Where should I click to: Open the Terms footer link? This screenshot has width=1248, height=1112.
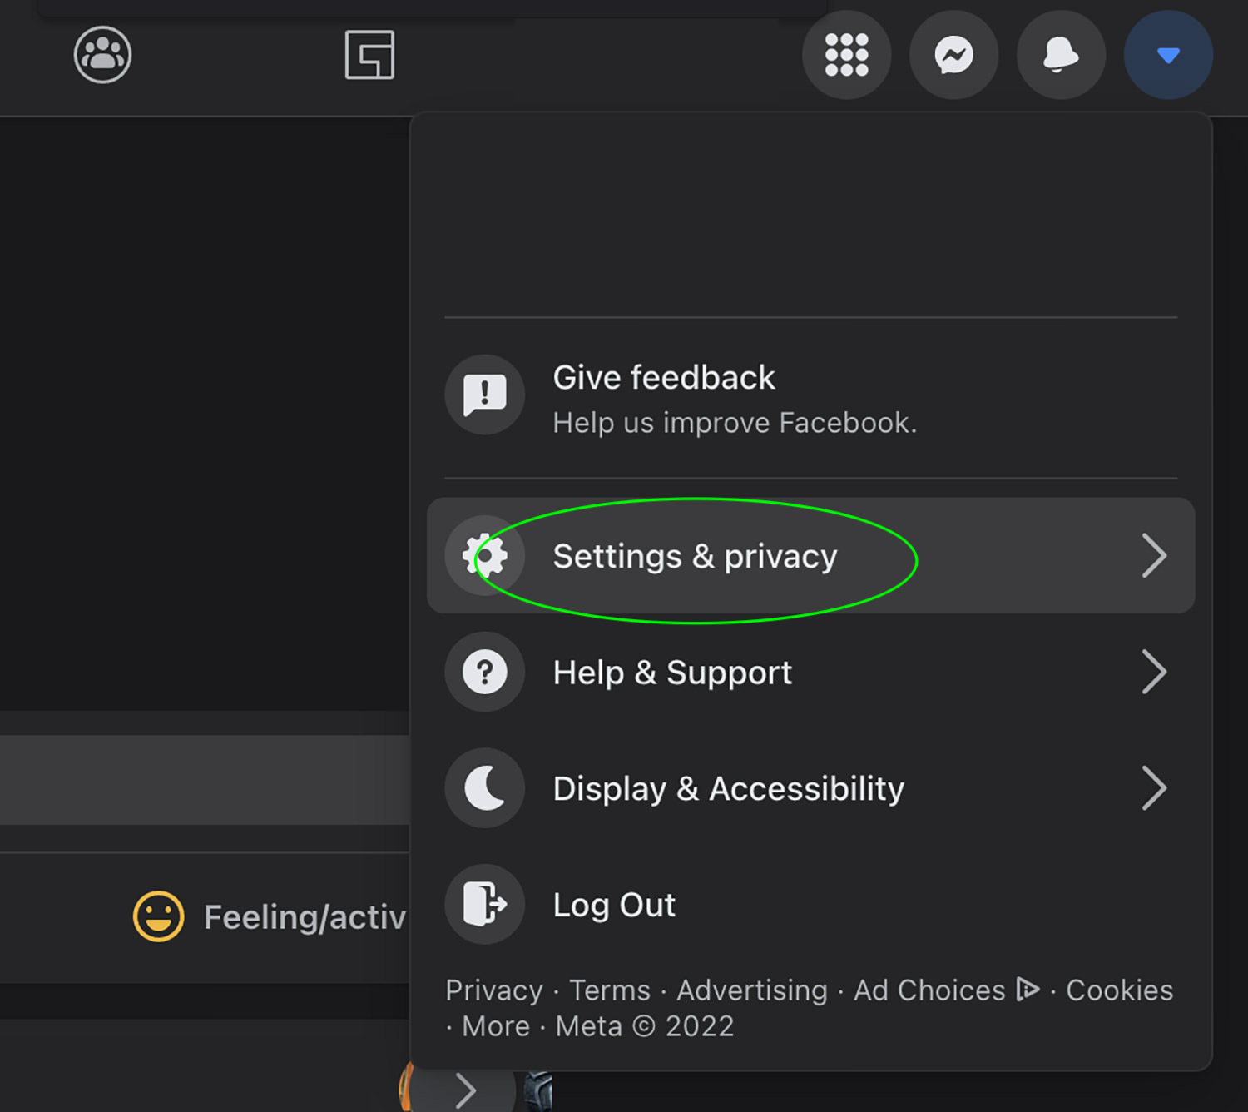coord(609,990)
